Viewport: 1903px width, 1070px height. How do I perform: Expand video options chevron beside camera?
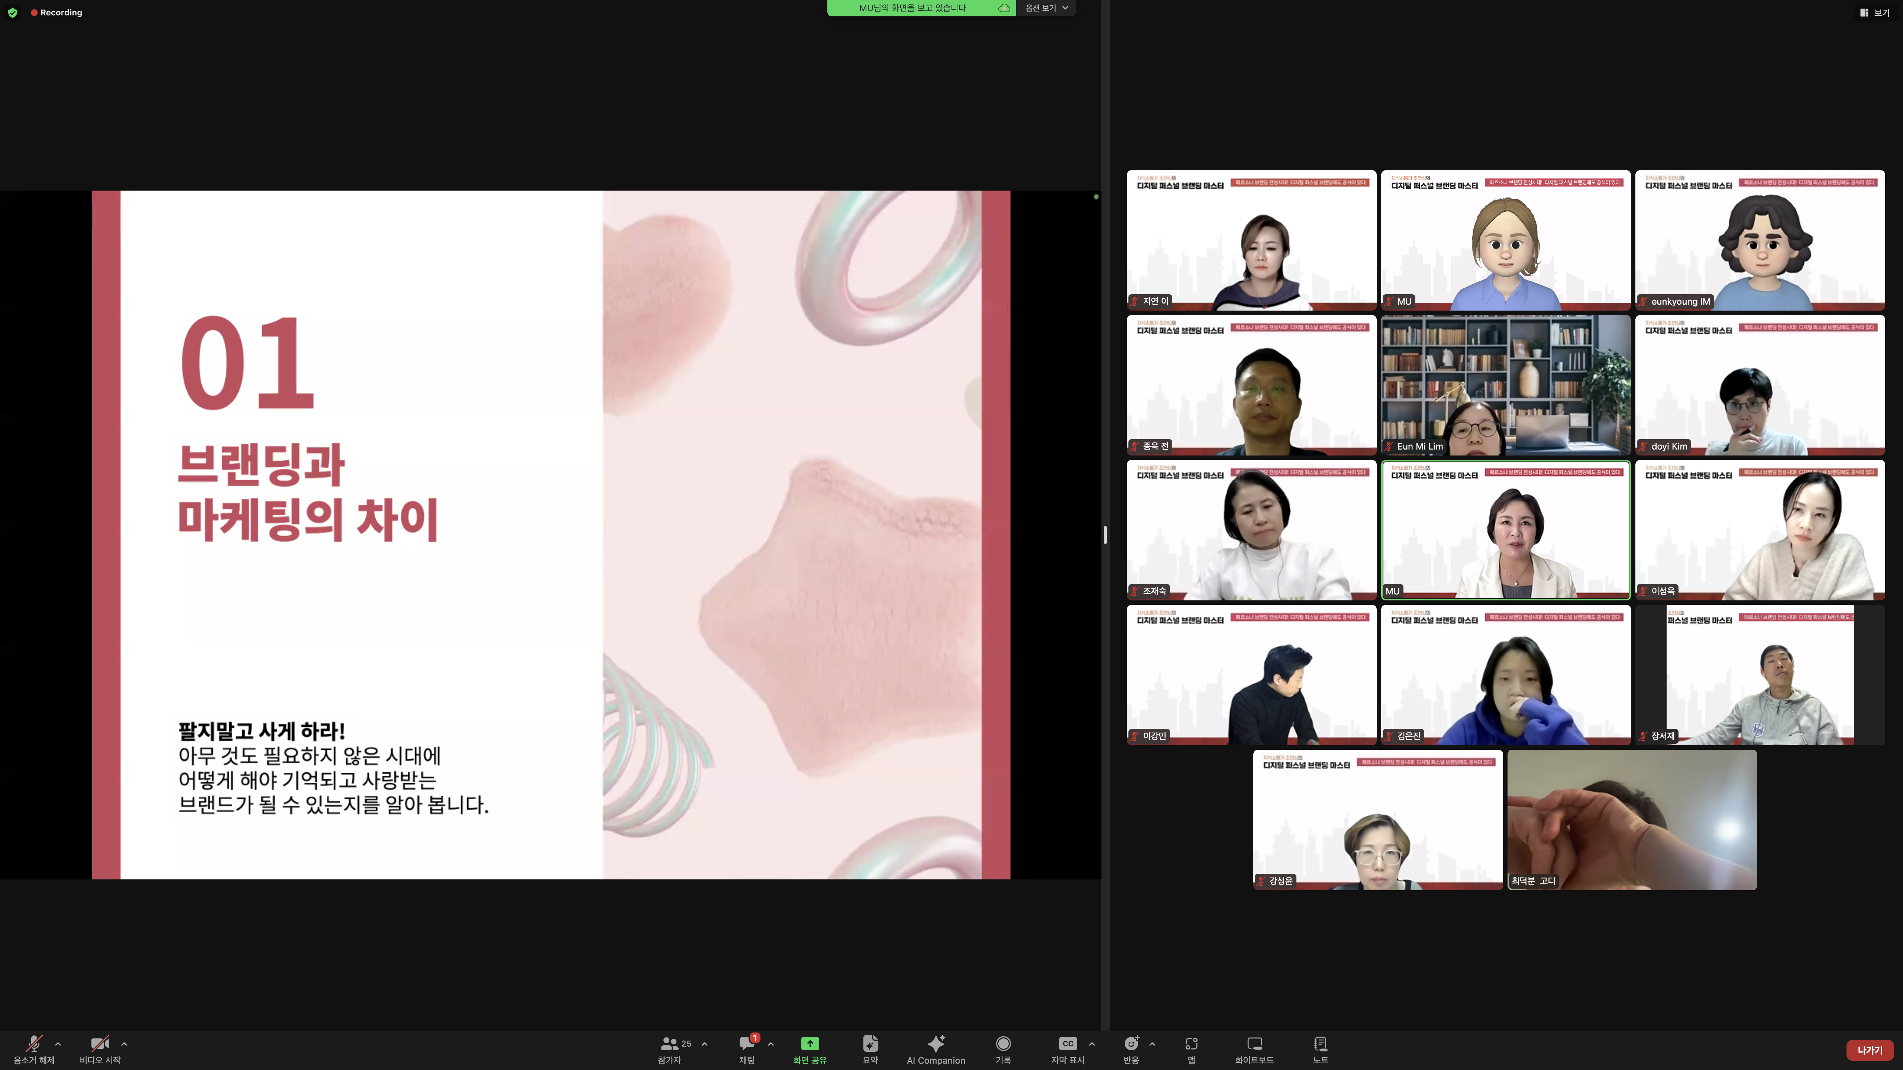(124, 1043)
